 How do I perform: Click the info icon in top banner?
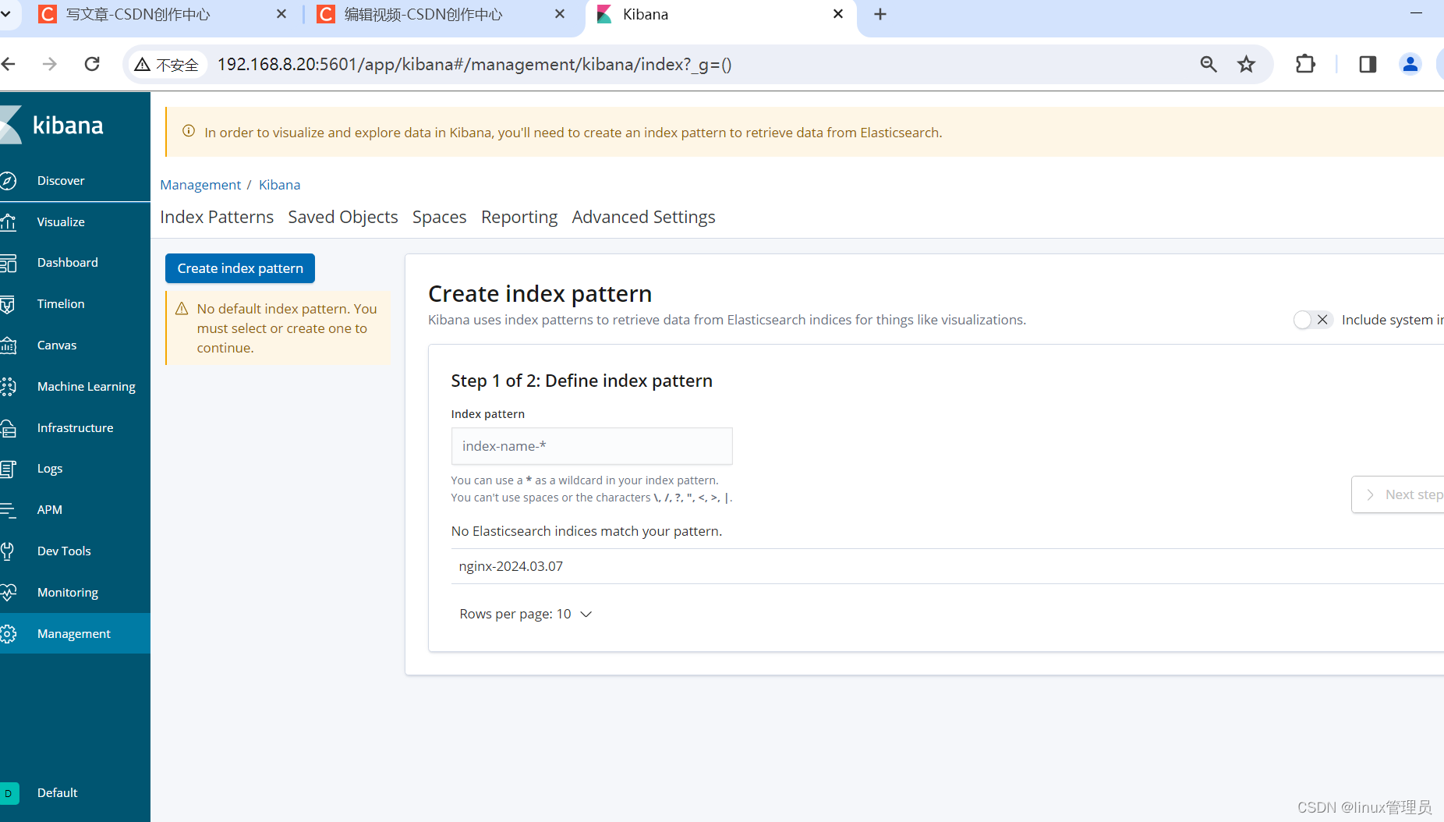189,131
